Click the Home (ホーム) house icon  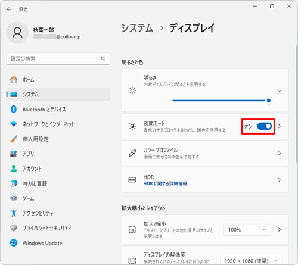(14, 79)
